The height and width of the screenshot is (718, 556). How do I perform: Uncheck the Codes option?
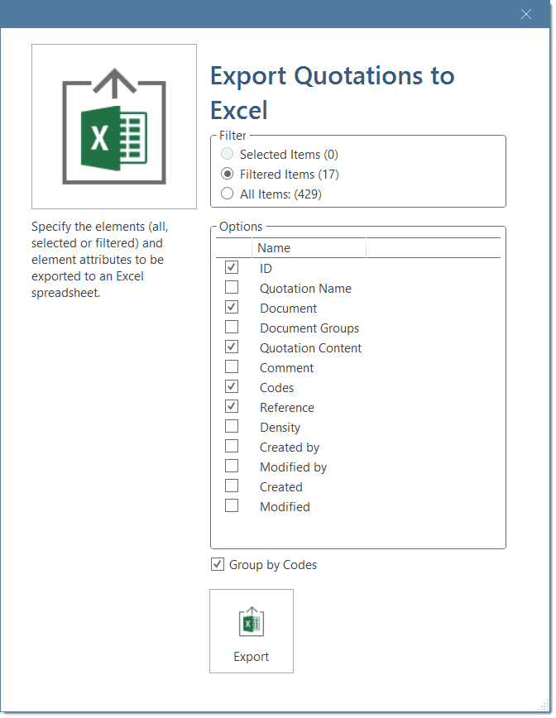pos(232,386)
